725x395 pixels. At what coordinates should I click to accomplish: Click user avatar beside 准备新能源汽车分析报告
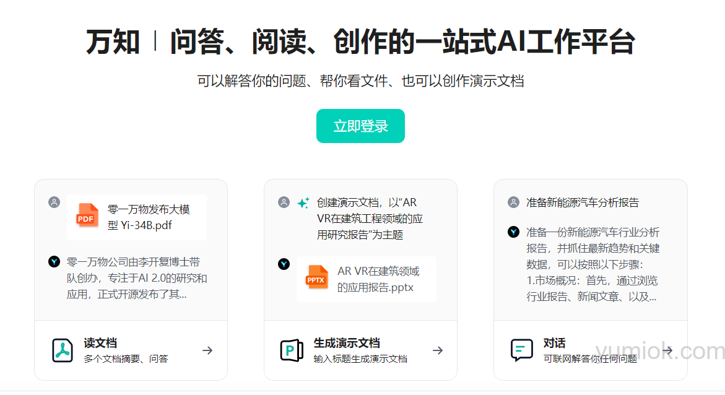513,202
